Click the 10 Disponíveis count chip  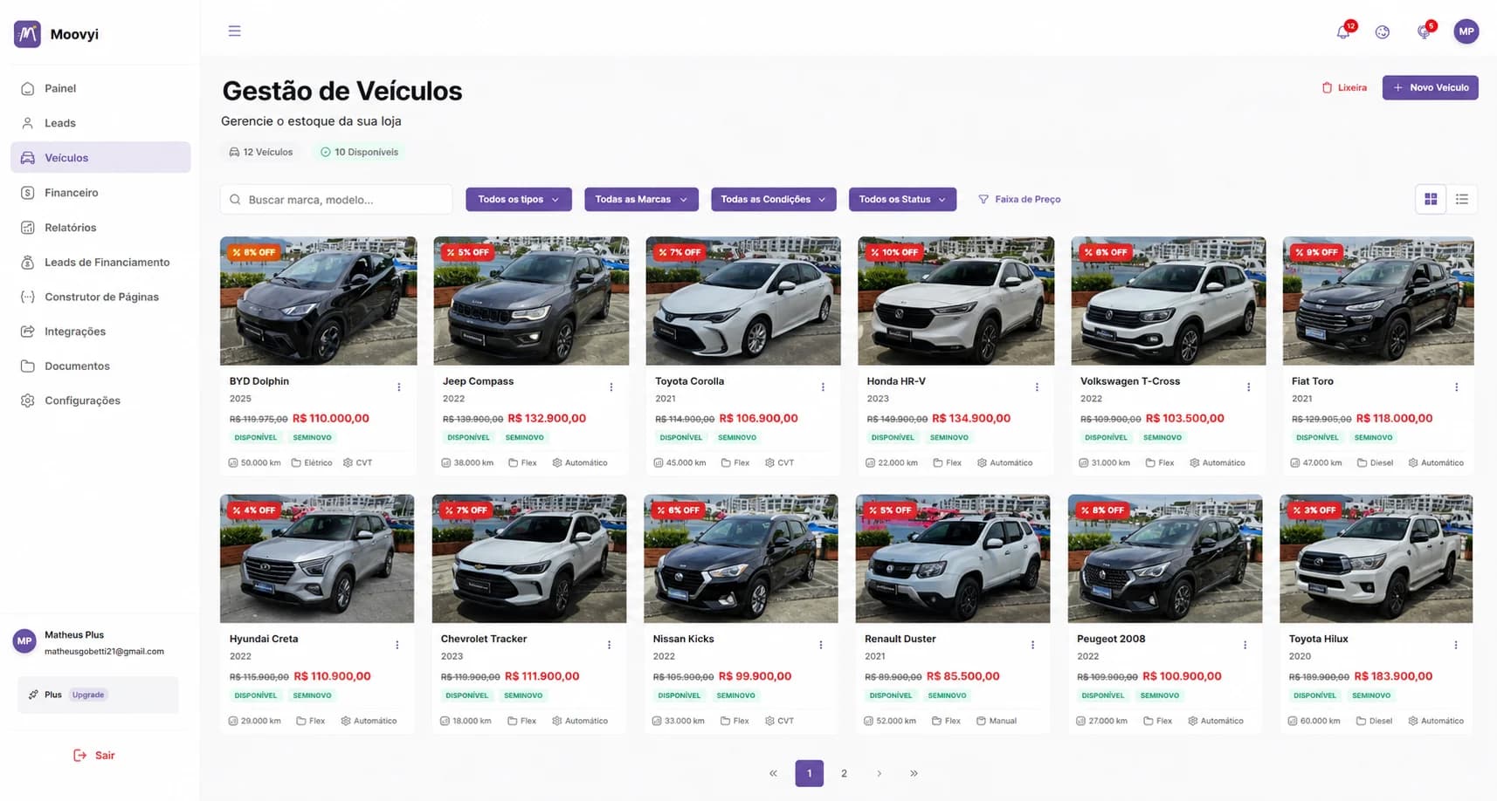tap(359, 152)
